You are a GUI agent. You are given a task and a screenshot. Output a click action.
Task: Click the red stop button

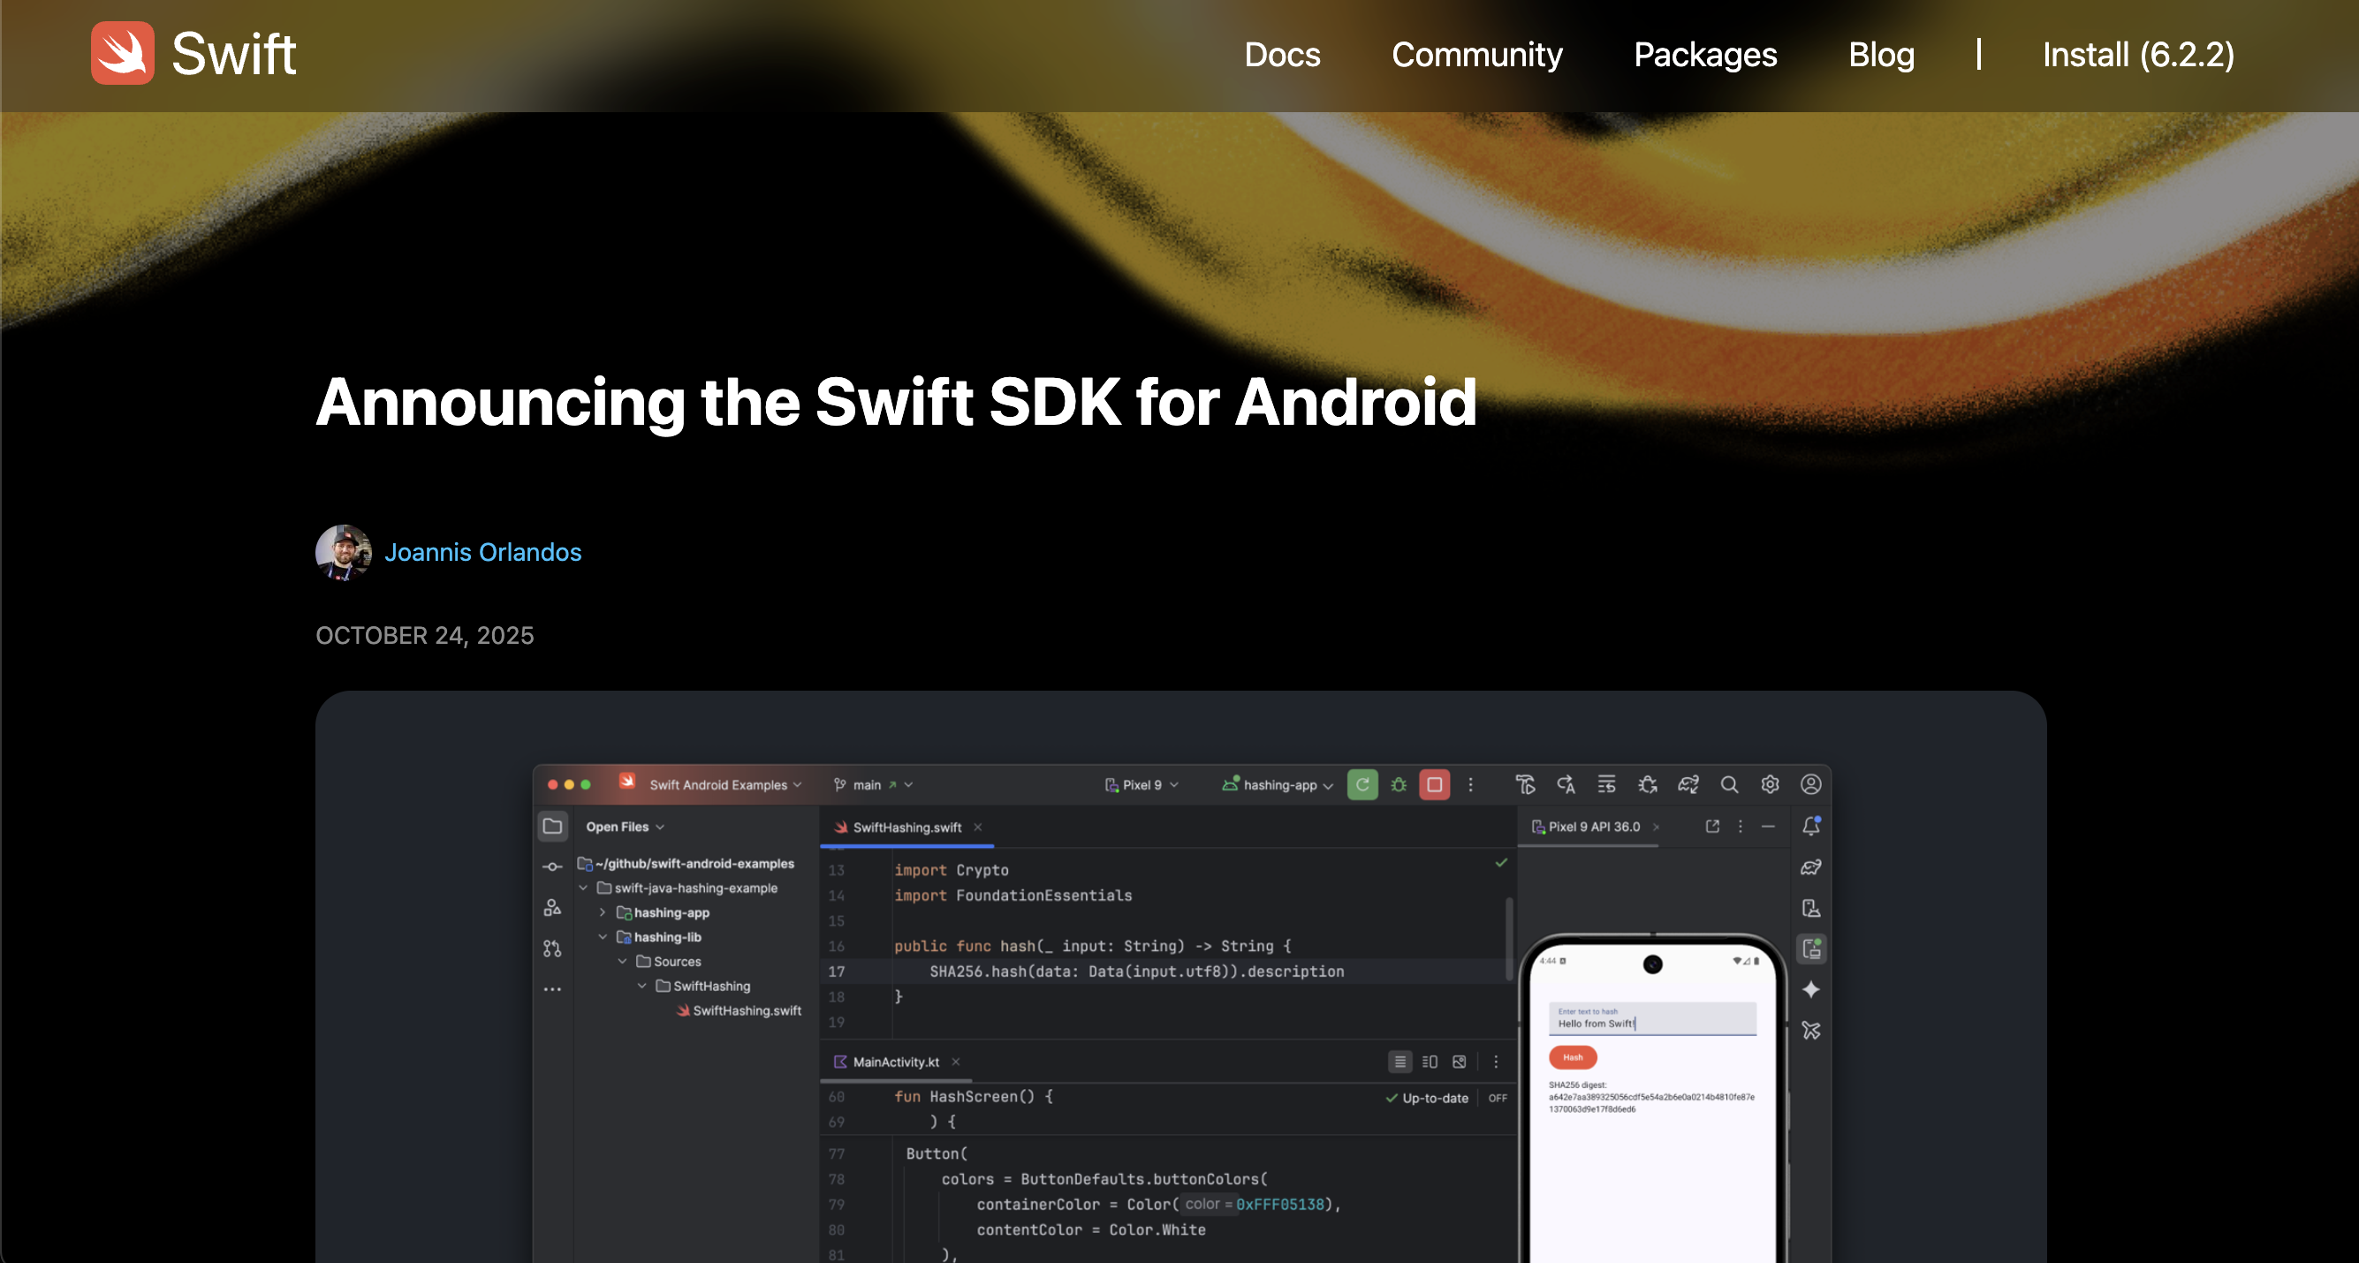tap(1434, 784)
